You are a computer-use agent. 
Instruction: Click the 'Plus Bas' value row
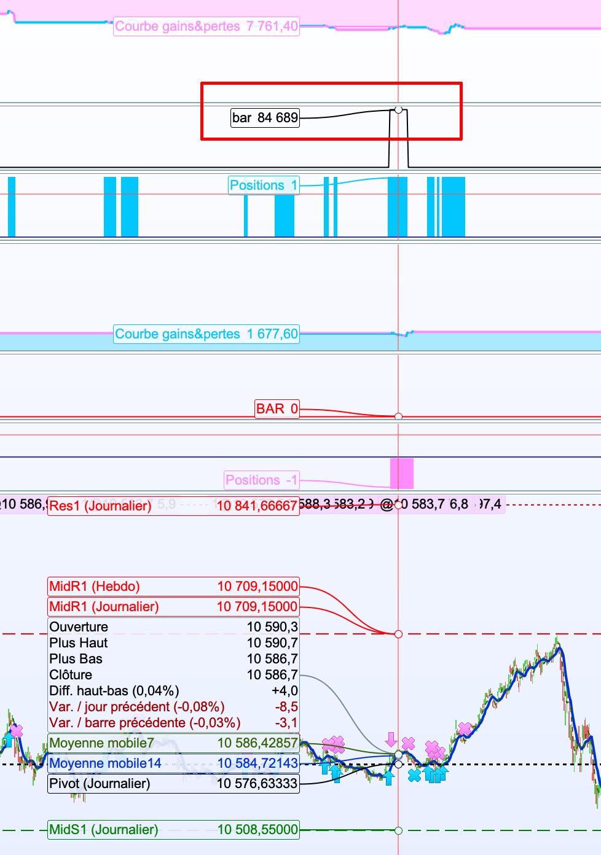tap(173, 659)
